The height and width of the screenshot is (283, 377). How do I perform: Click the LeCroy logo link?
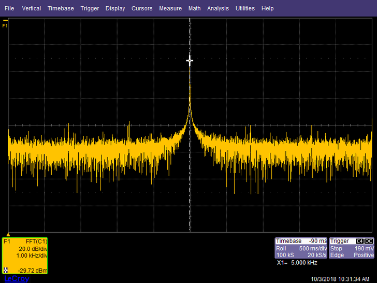coord(17,279)
